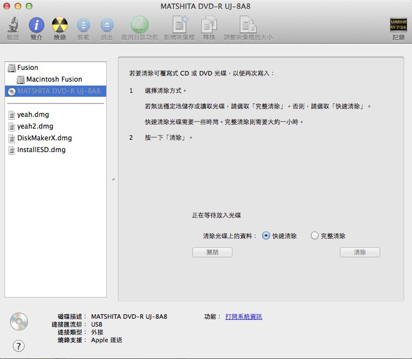This screenshot has height=359, width=412.
Task: Select the Fusion drive in sidebar
Action: tap(55, 68)
